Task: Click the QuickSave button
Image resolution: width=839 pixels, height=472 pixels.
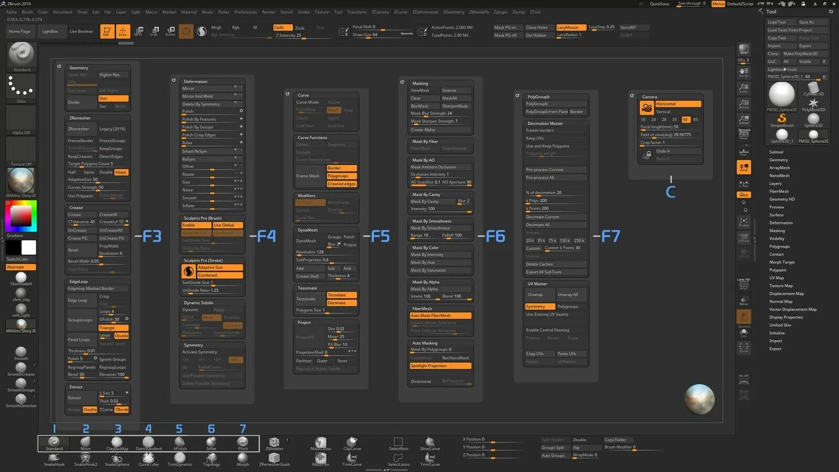Action: coord(659,4)
